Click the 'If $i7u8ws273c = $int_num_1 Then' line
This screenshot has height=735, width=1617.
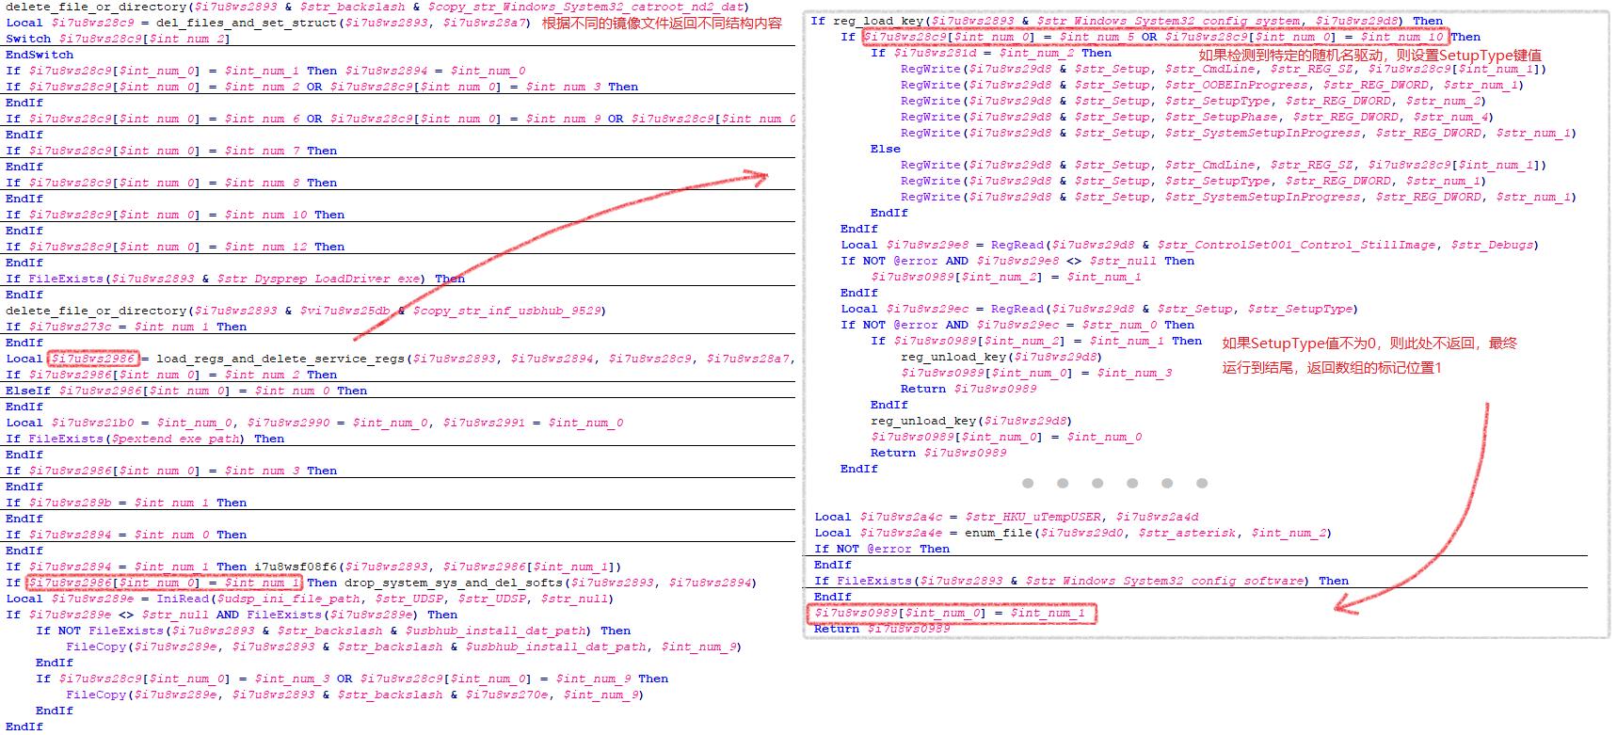(x=126, y=327)
